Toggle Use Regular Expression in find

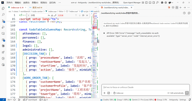pos(55,15)
